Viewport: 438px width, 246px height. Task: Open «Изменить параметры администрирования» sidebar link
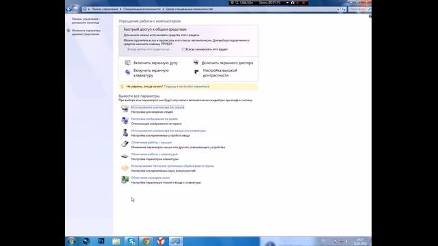click(86, 32)
